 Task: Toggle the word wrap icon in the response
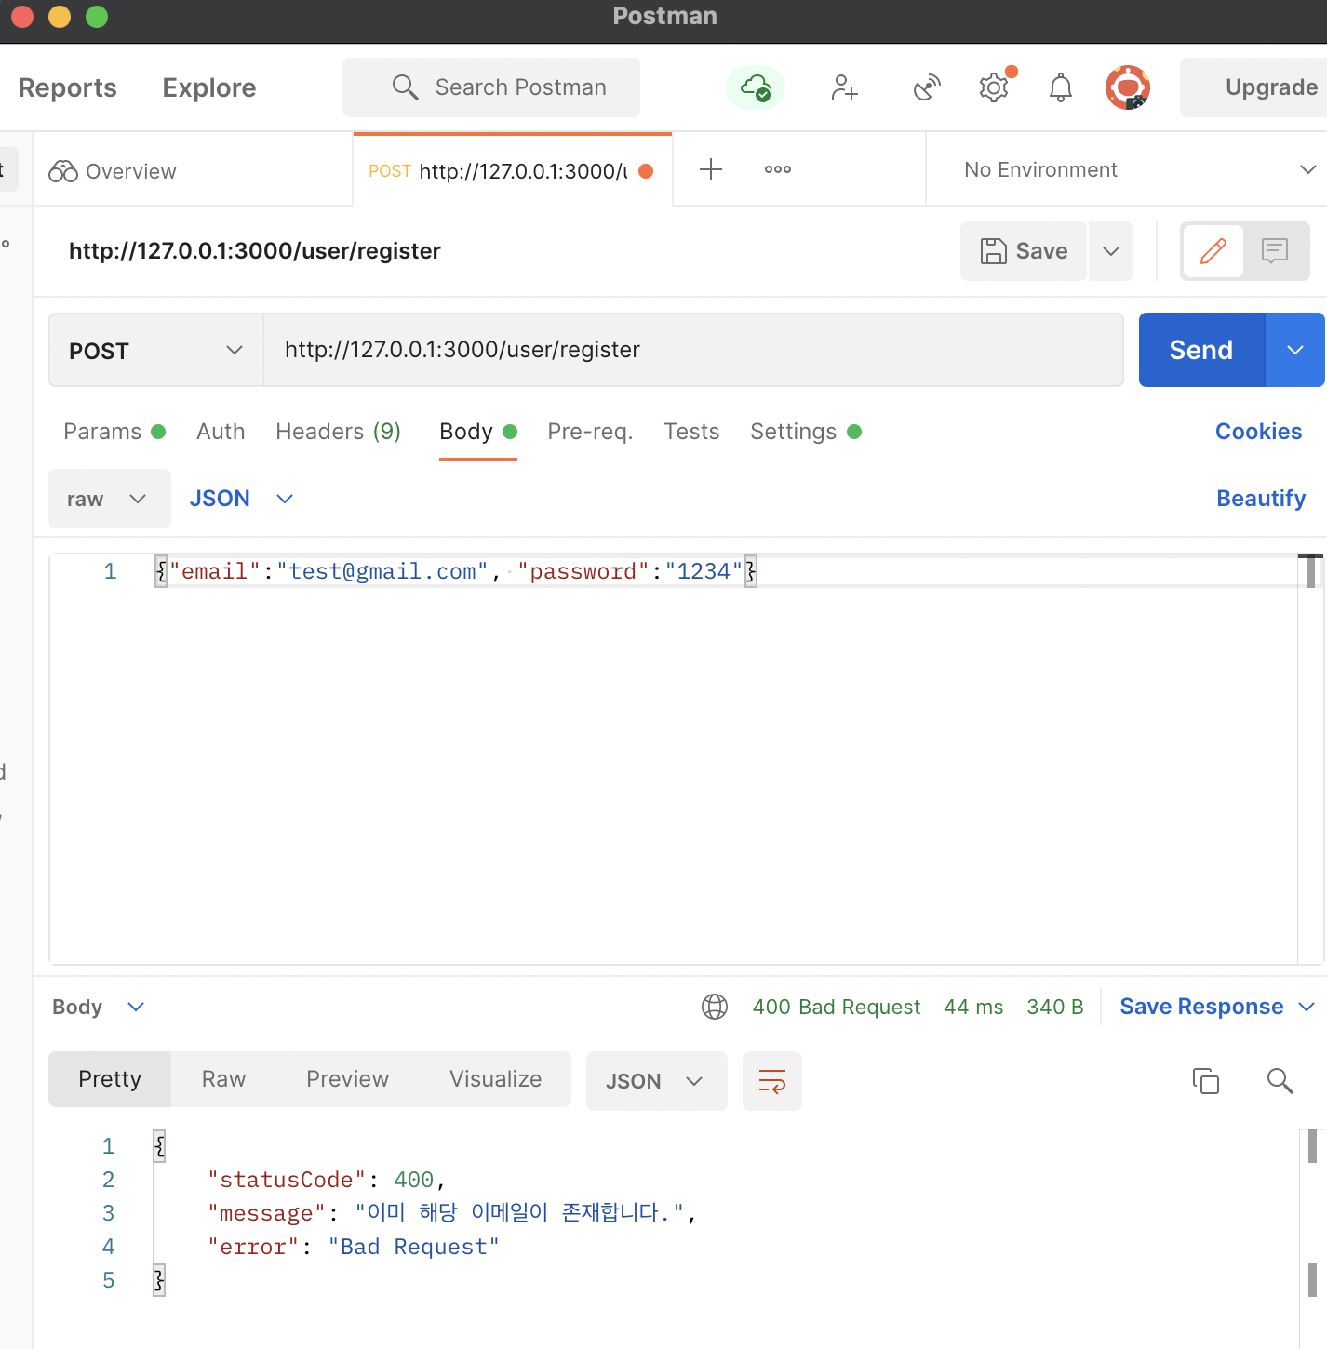pos(772,1081)
